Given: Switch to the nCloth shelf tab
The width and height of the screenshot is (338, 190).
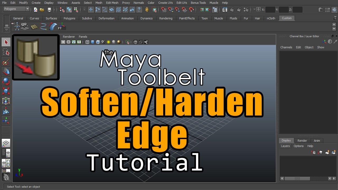Looking at the screenshot, I should pos(271,18).
